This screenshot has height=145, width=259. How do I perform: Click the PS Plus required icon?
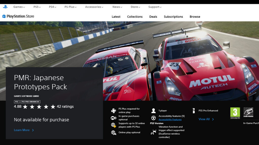coord(114,111)
